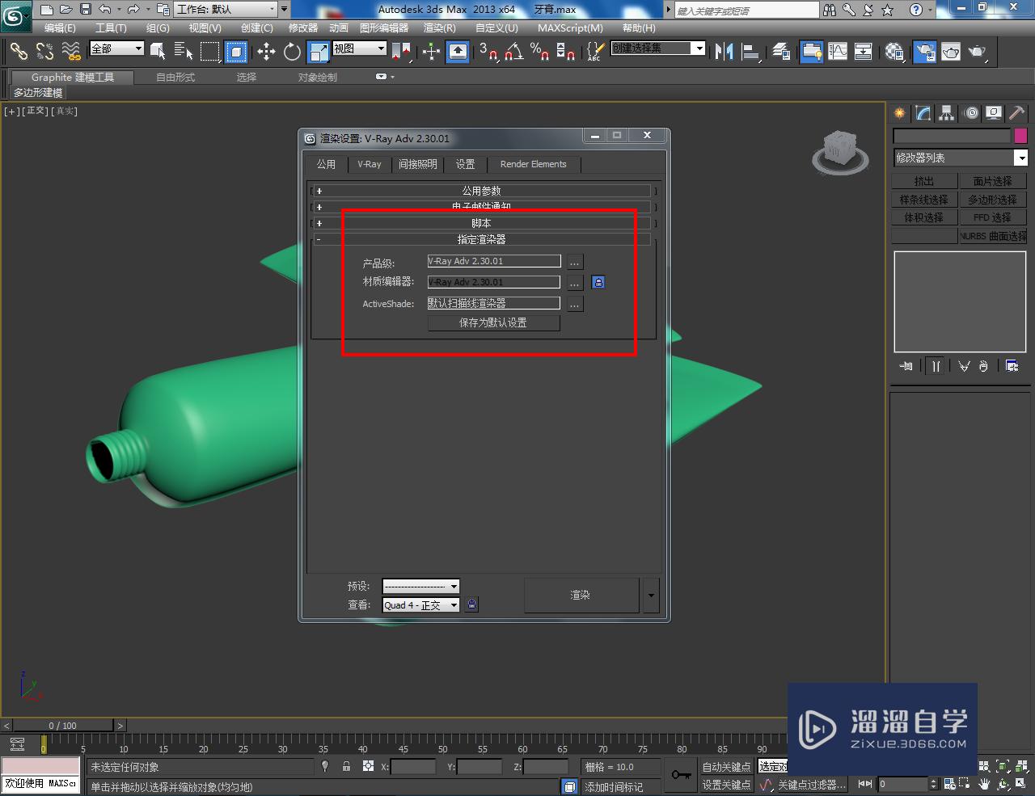The height and width of the screenshot is (796, 1035).
Task: Click the 3ds Max application logo button
Action: coord(16,15)
